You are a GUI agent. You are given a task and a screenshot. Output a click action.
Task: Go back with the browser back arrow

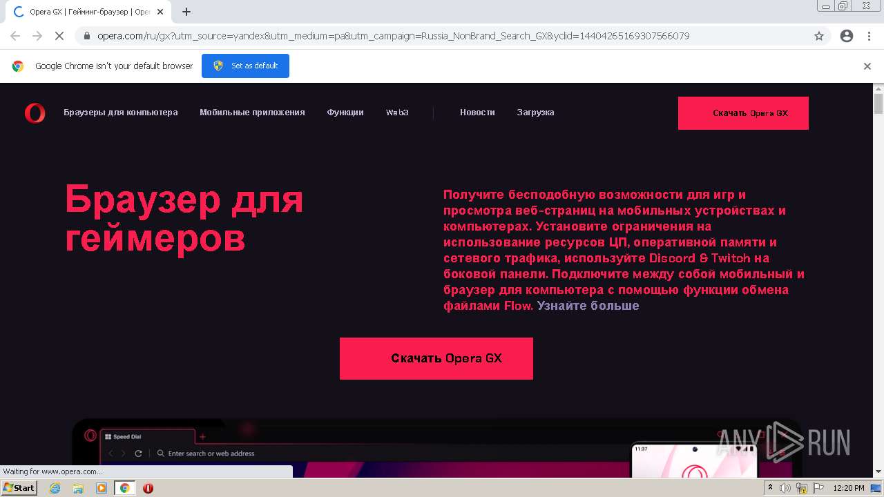[x=15, y=36]
